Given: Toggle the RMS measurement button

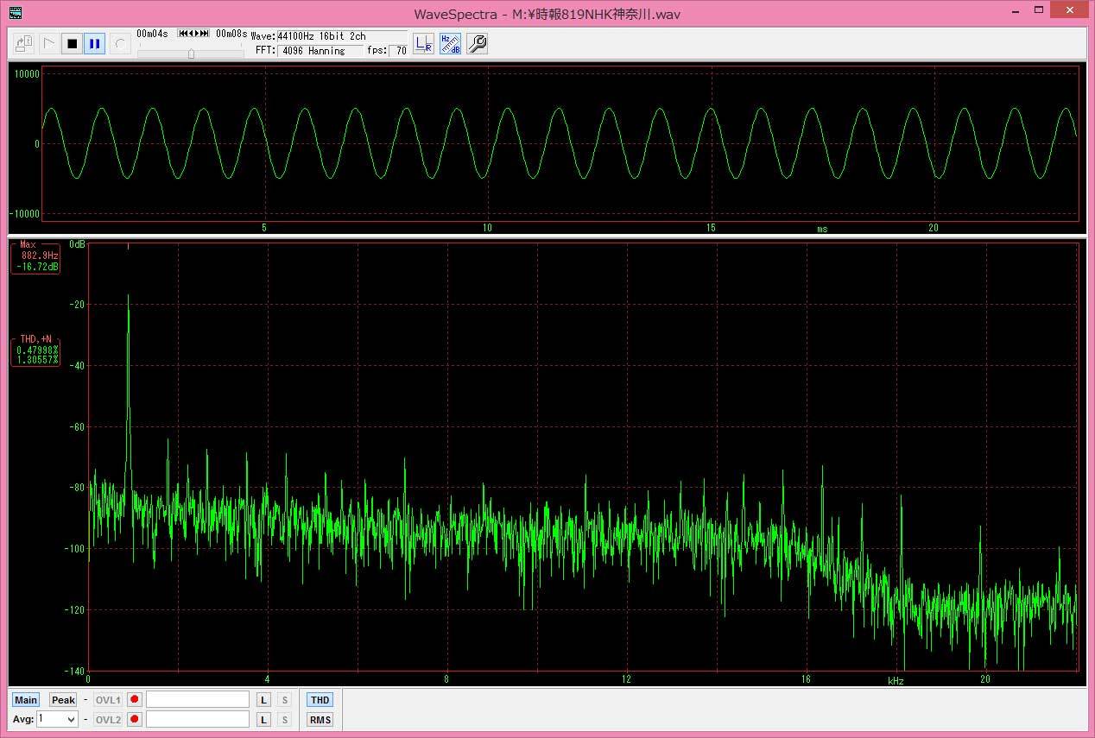Looking at the screenshot, I should 320,720.
